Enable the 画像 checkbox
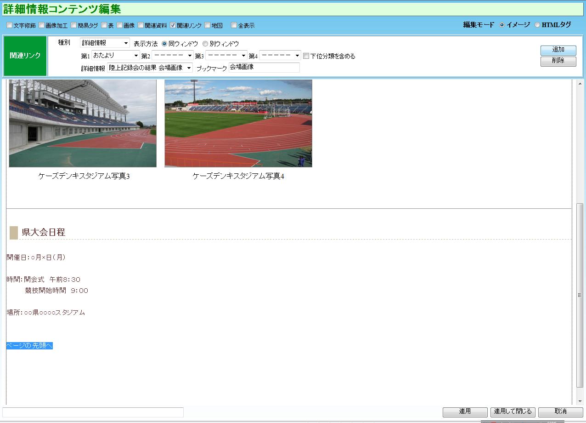Screen dimensions: 586x423 tap(120, 25)
